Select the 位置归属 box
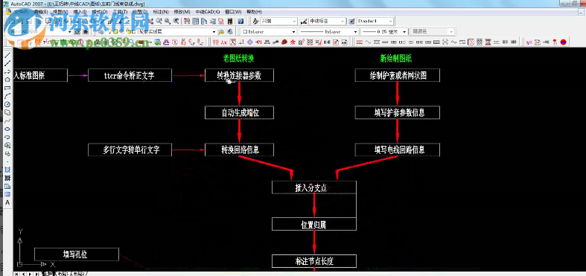 coord(314,224)
